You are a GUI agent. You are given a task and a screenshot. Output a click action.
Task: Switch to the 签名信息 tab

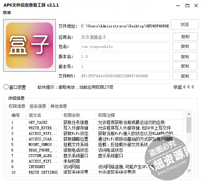[x=38, y=106]
